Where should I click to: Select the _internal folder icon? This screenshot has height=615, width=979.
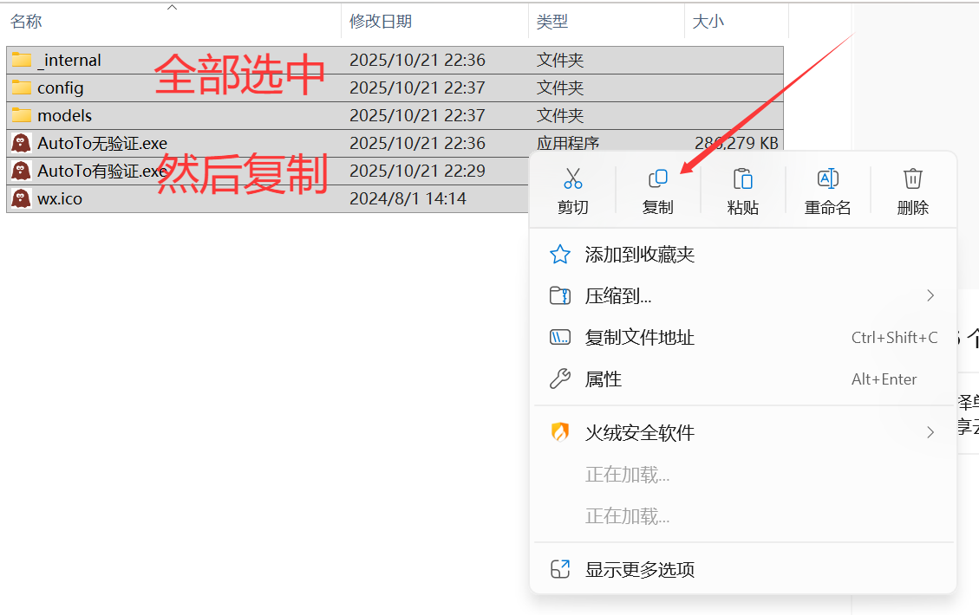(22, 61)
